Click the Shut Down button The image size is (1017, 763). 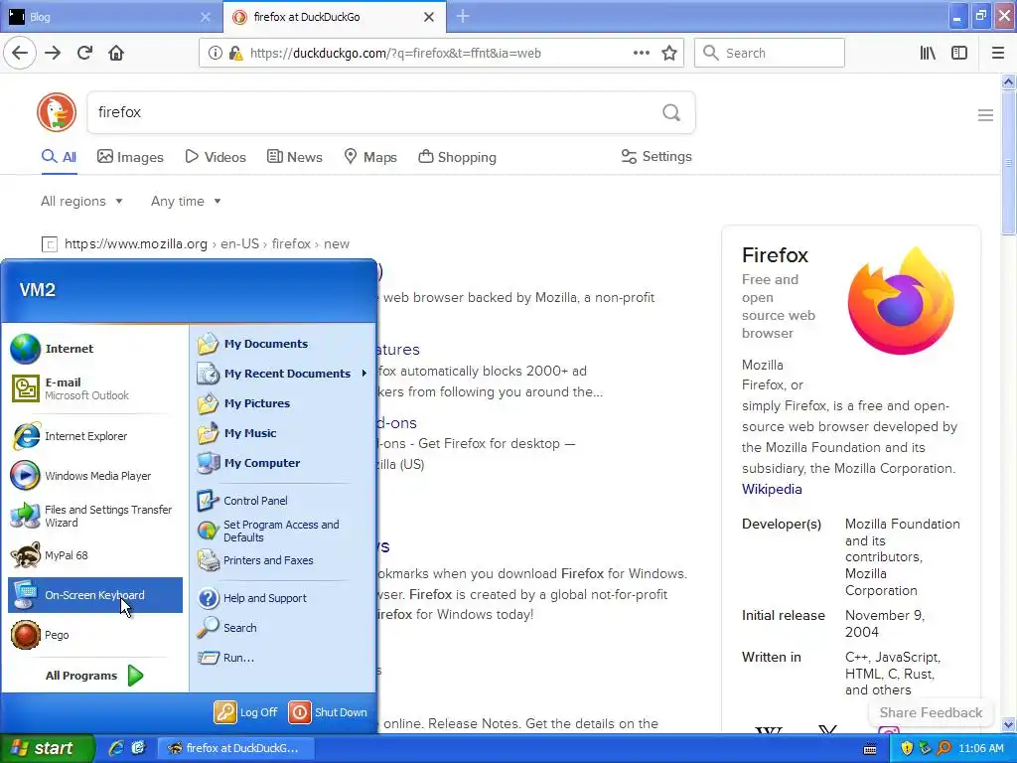(328, 712)
